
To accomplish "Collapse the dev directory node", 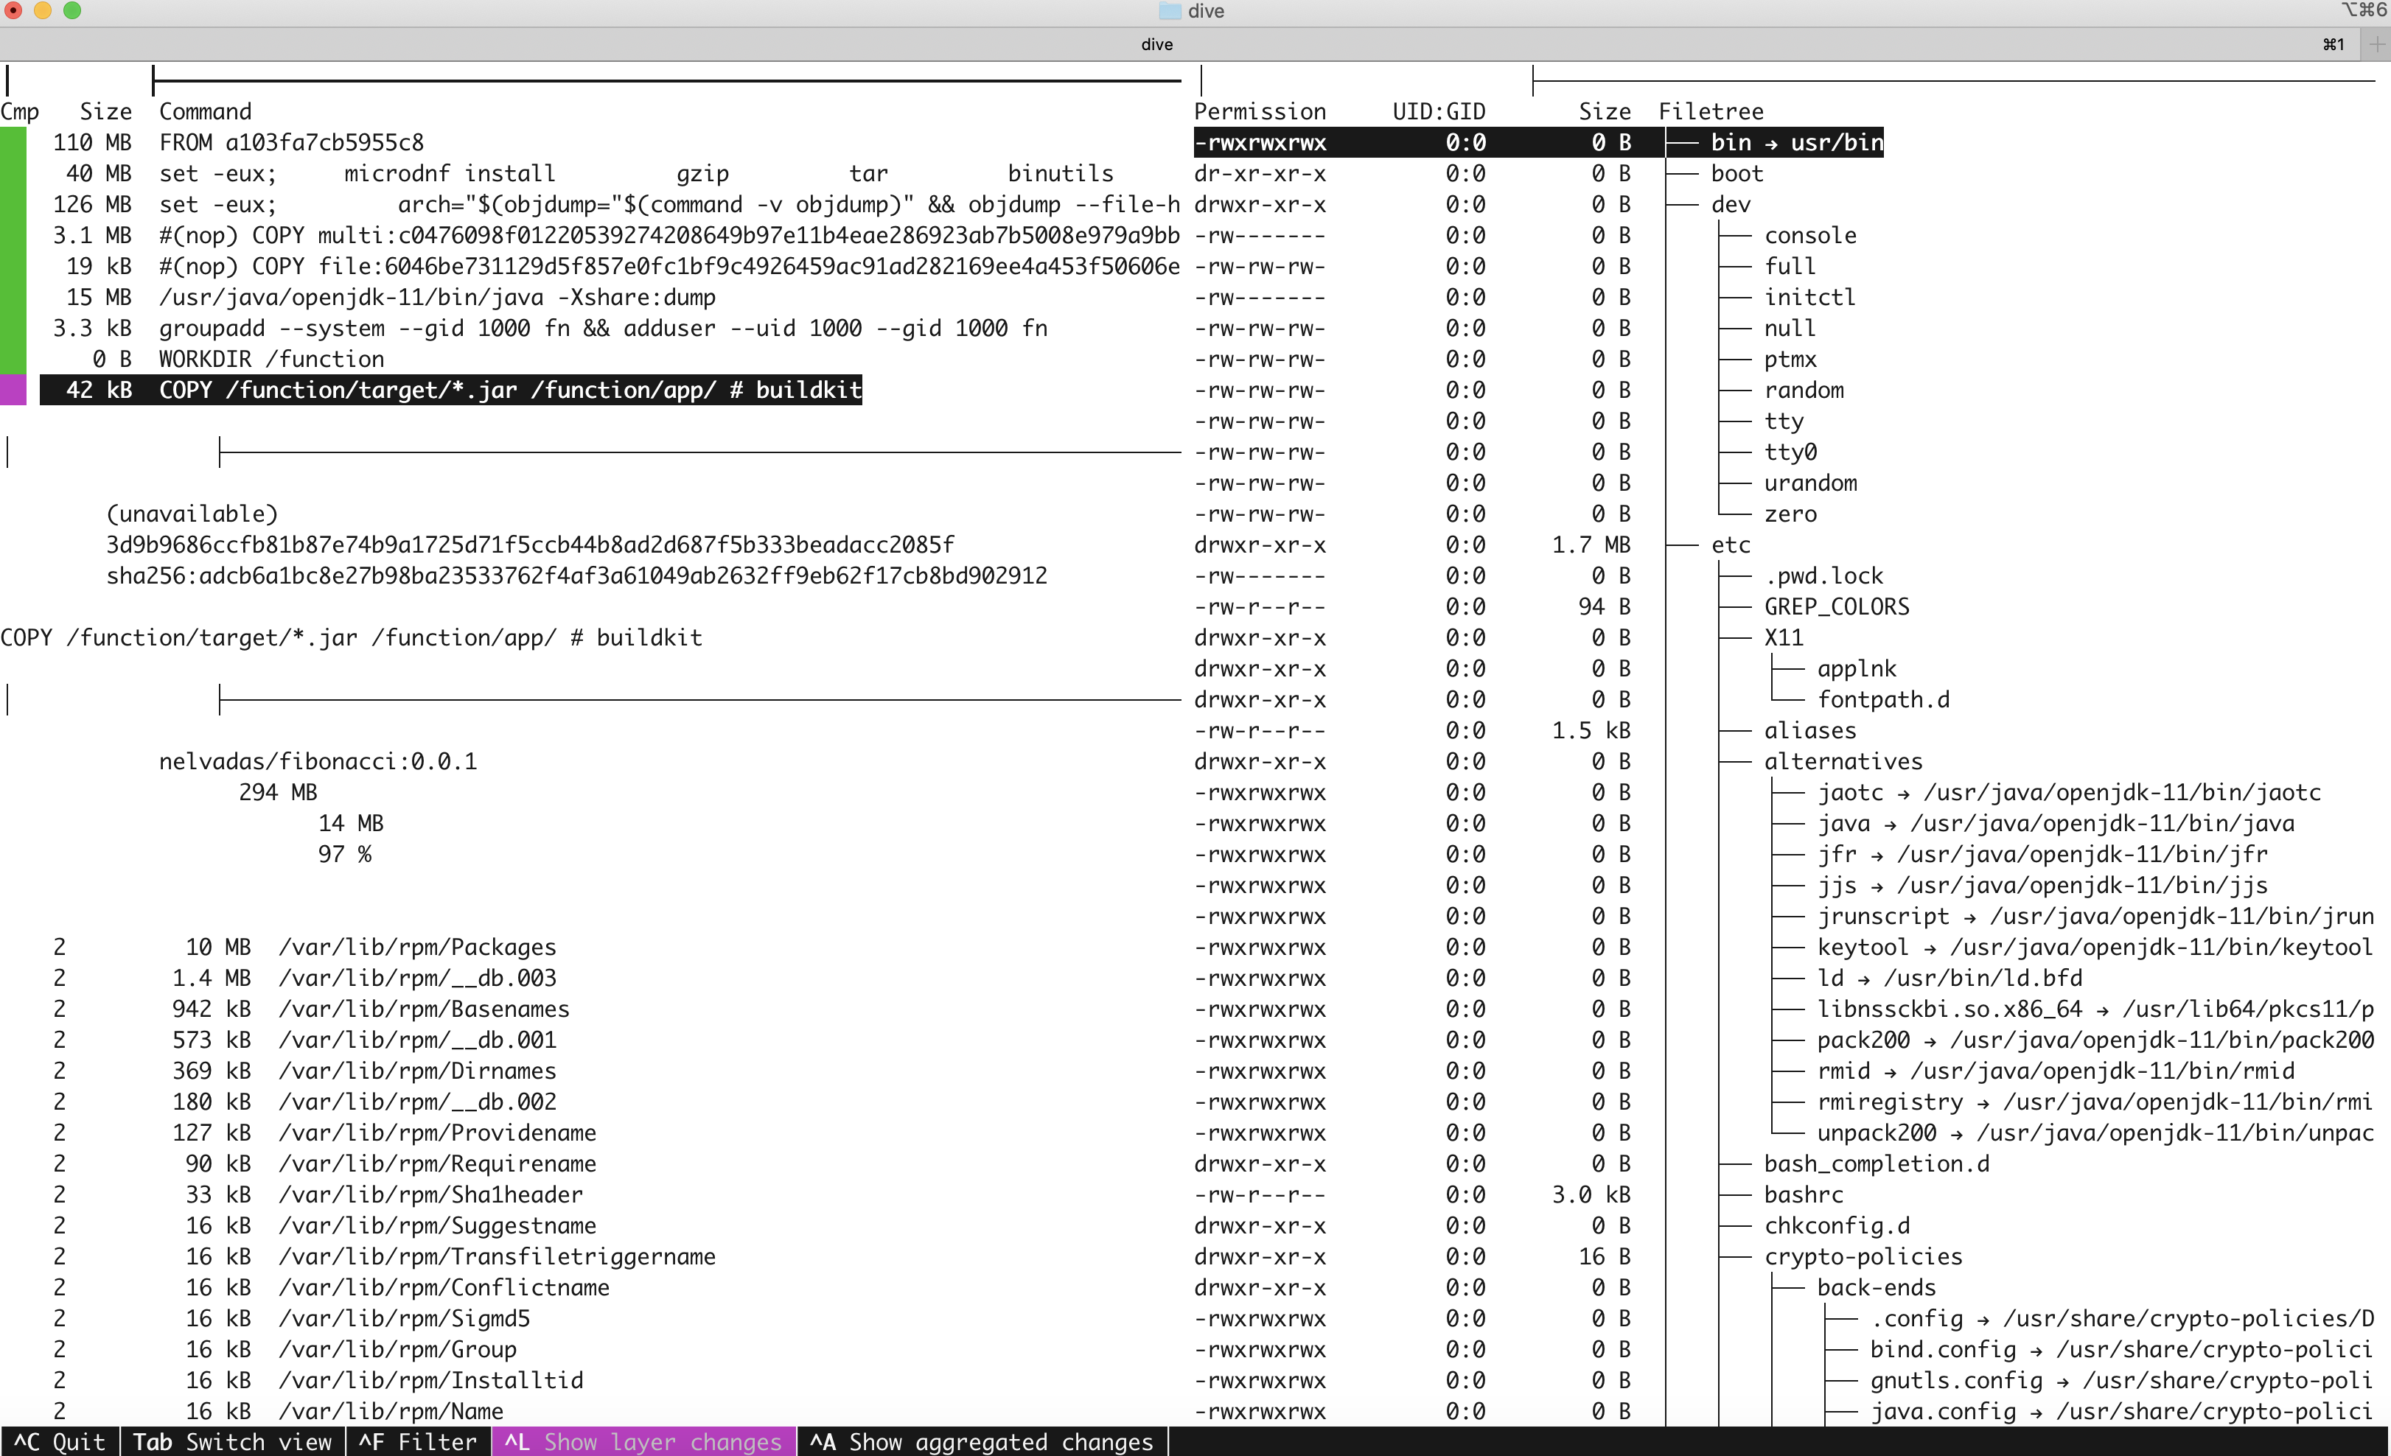I will tap(1730, 205).
